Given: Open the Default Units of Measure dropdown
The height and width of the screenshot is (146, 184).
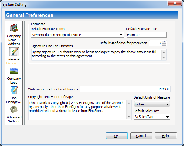Looking at the screenshot, I should point(168,105).
